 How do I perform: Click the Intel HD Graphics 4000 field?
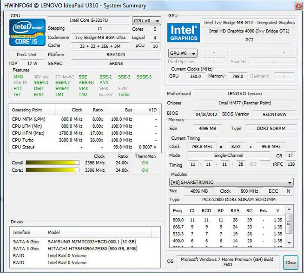pyautogui.click(x=249, y=31)
